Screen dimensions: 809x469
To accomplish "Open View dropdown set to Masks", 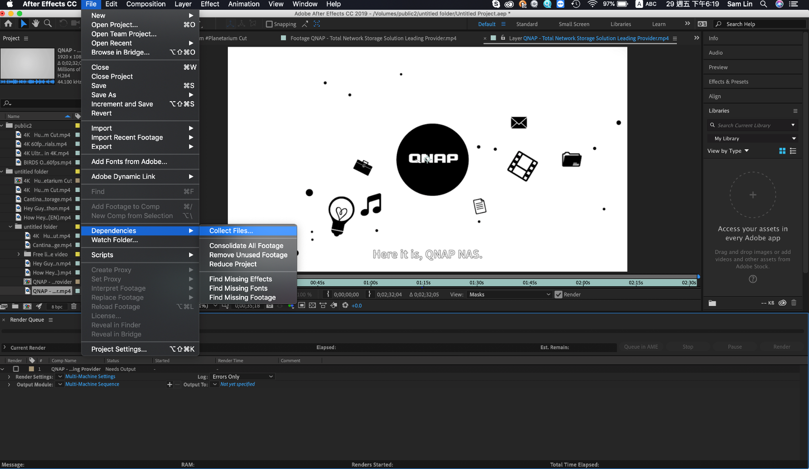I will tap(509, 295).
